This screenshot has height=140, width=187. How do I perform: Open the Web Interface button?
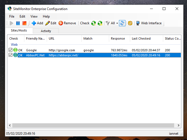point(149,23)
